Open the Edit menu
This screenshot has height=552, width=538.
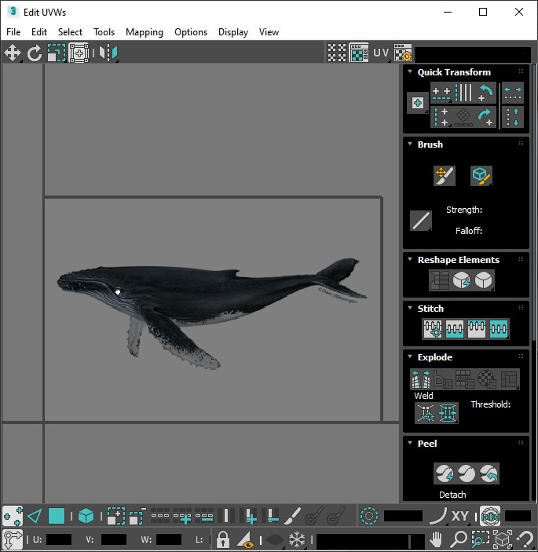pos(39,32)
